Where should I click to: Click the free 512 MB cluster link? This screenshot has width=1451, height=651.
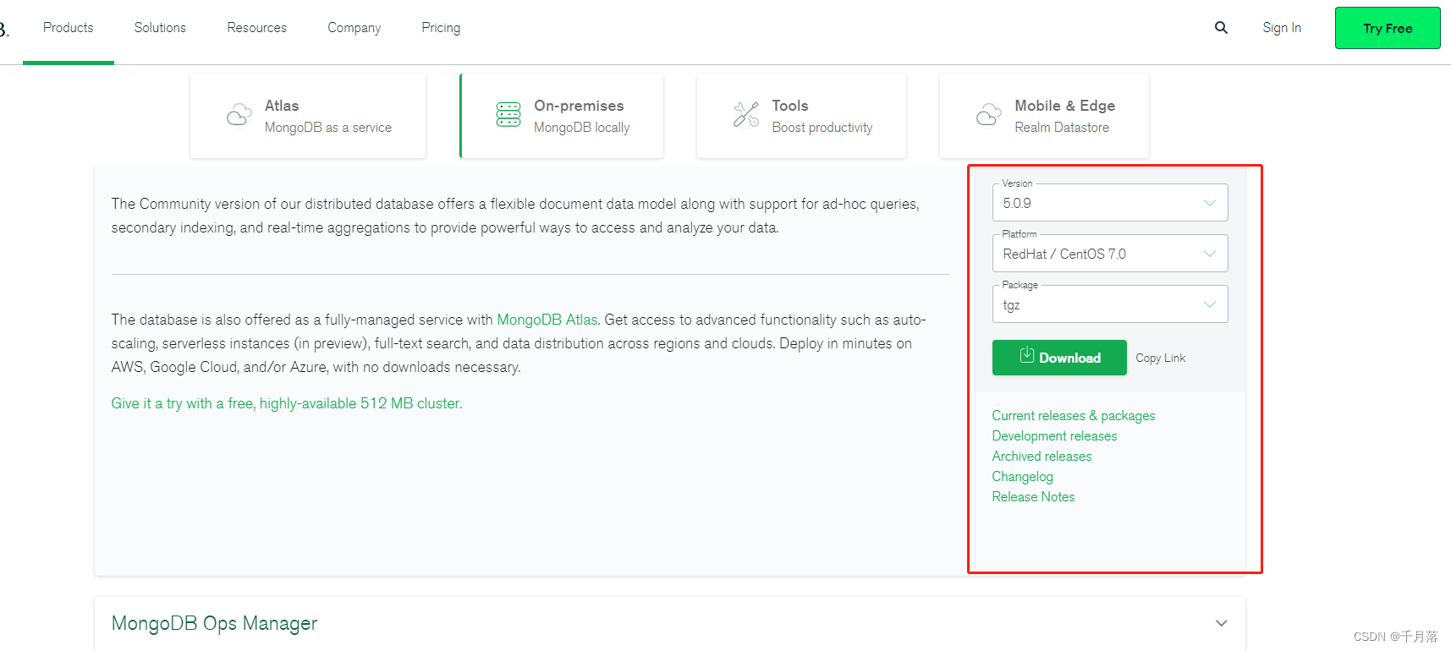(x=287, y=403)
